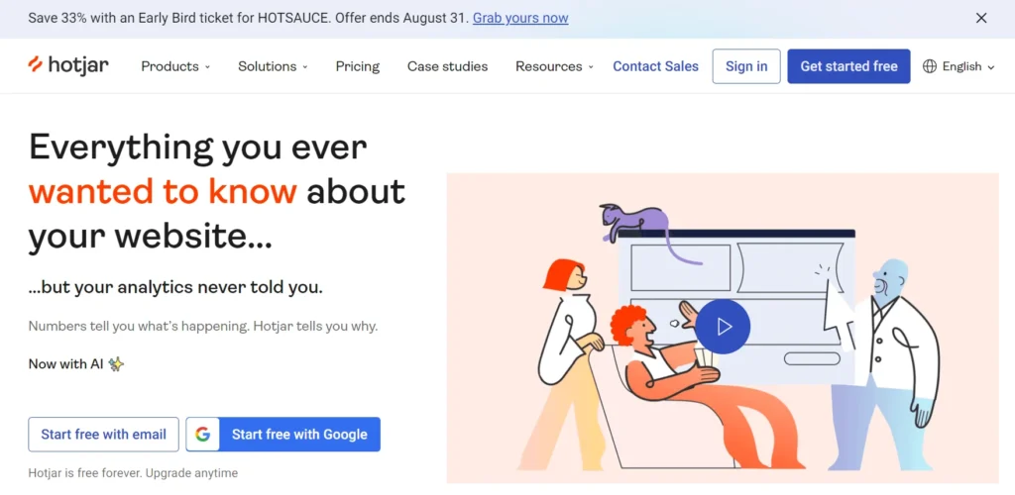Click the globe language icon
The width and height of the screenshot is (1015, 495).
(x=930, y=66)
